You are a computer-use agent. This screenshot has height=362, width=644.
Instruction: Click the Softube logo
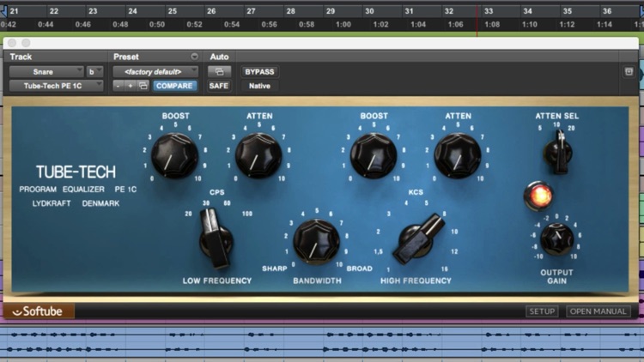(x=39, y=311)
